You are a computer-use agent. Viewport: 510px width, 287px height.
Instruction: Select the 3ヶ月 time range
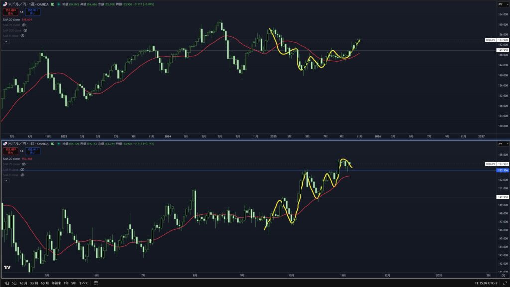pyautogui.click(x=34, y=283)
